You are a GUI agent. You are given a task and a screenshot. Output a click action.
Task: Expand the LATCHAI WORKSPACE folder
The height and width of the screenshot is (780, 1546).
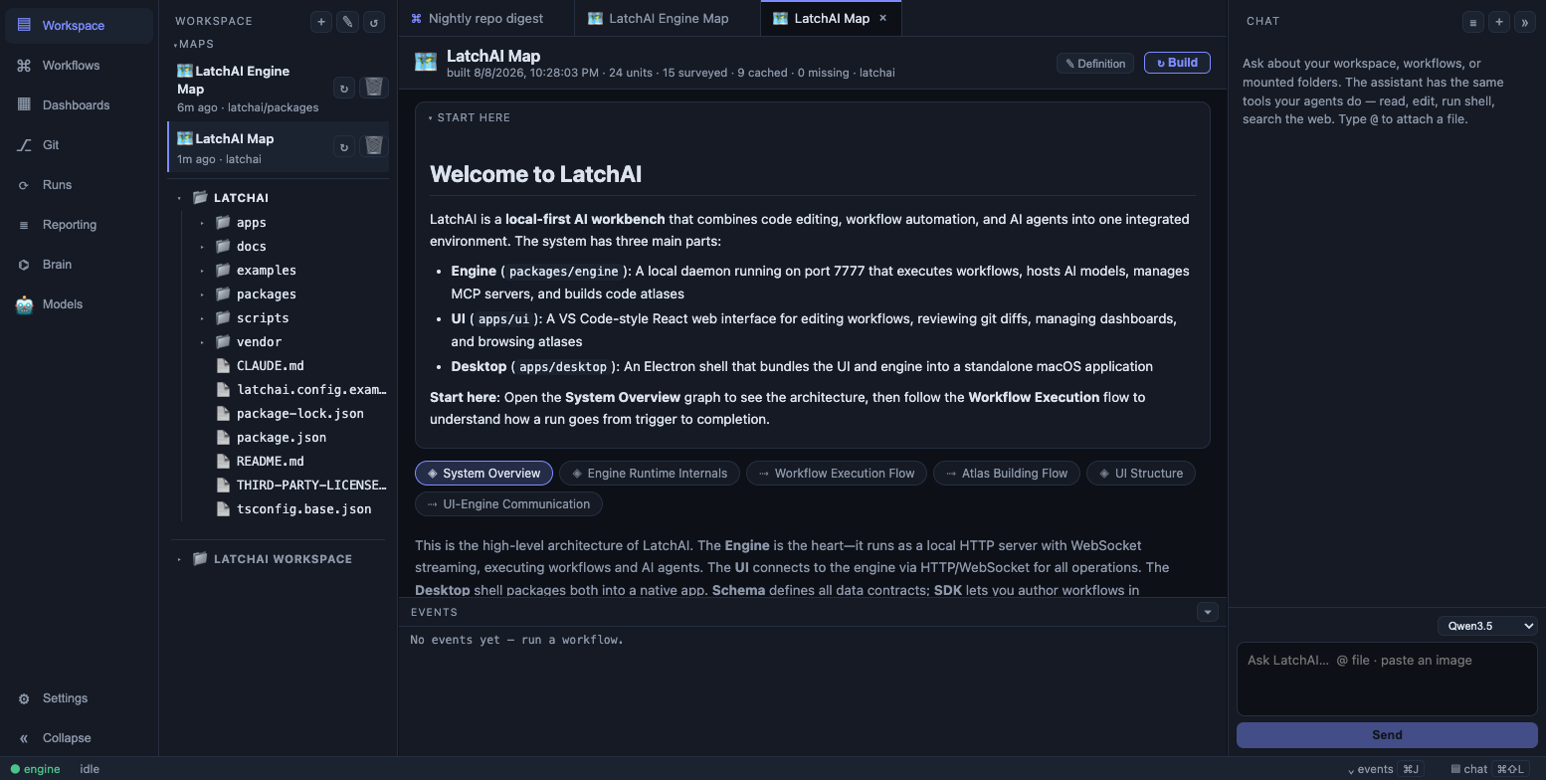click(179, 559)
